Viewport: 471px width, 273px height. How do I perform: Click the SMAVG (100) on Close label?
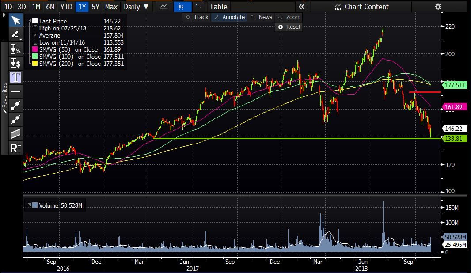pyautogui.click(x=70, y=57)
